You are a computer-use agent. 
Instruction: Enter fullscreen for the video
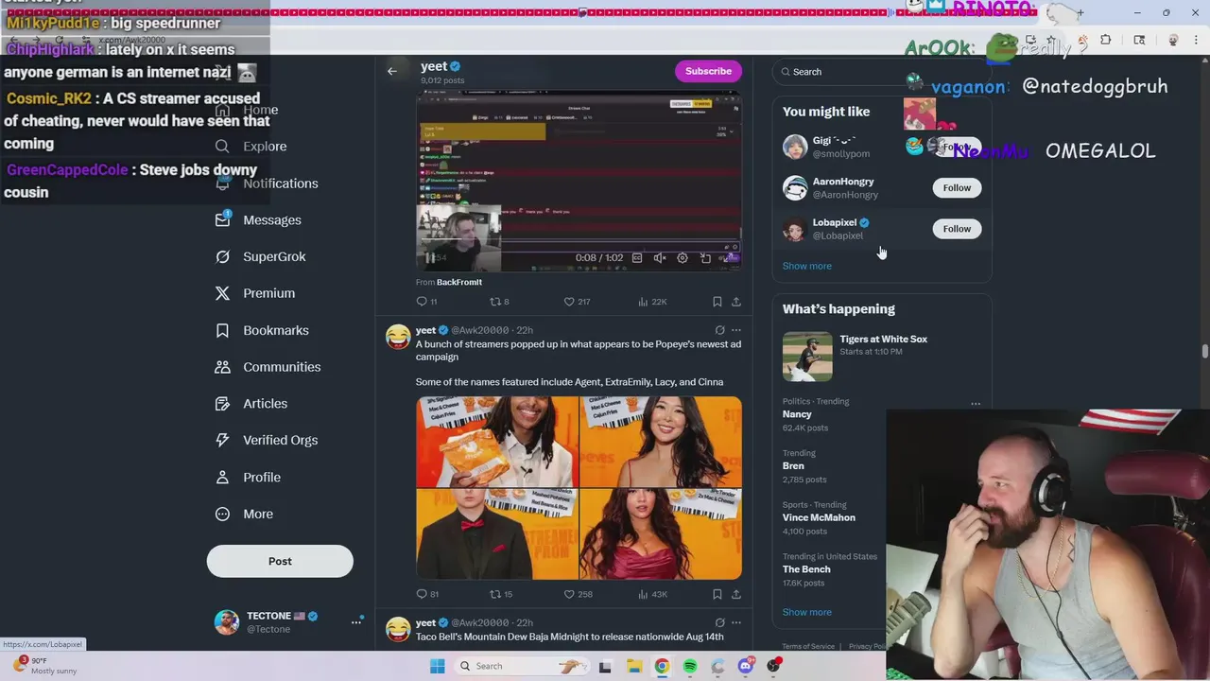pyautogui.click(x=728, y=258)
